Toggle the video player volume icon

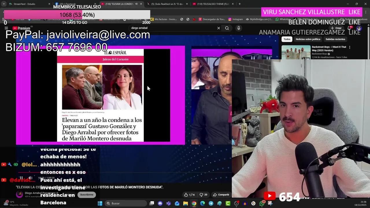click(x=30, y=178)
